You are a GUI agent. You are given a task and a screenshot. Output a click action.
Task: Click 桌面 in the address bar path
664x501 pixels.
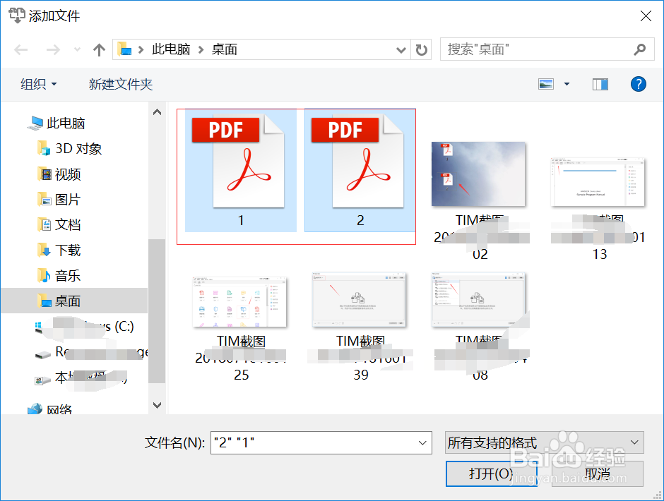(x=225, y=49)
